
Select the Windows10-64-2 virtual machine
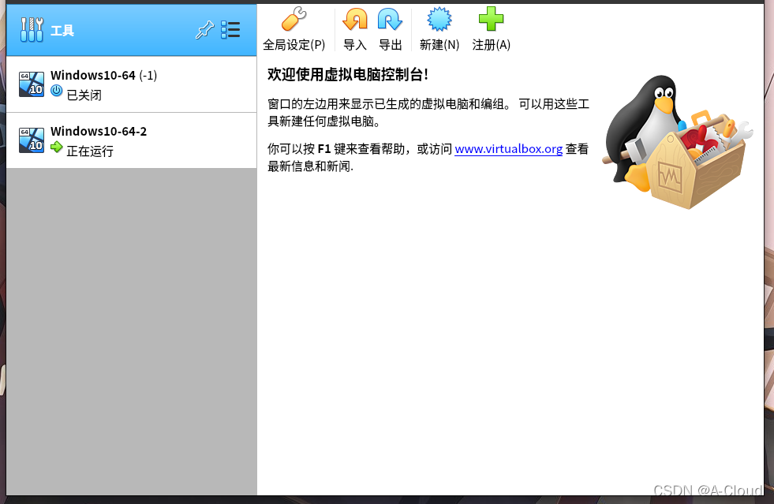click(131, 140)
